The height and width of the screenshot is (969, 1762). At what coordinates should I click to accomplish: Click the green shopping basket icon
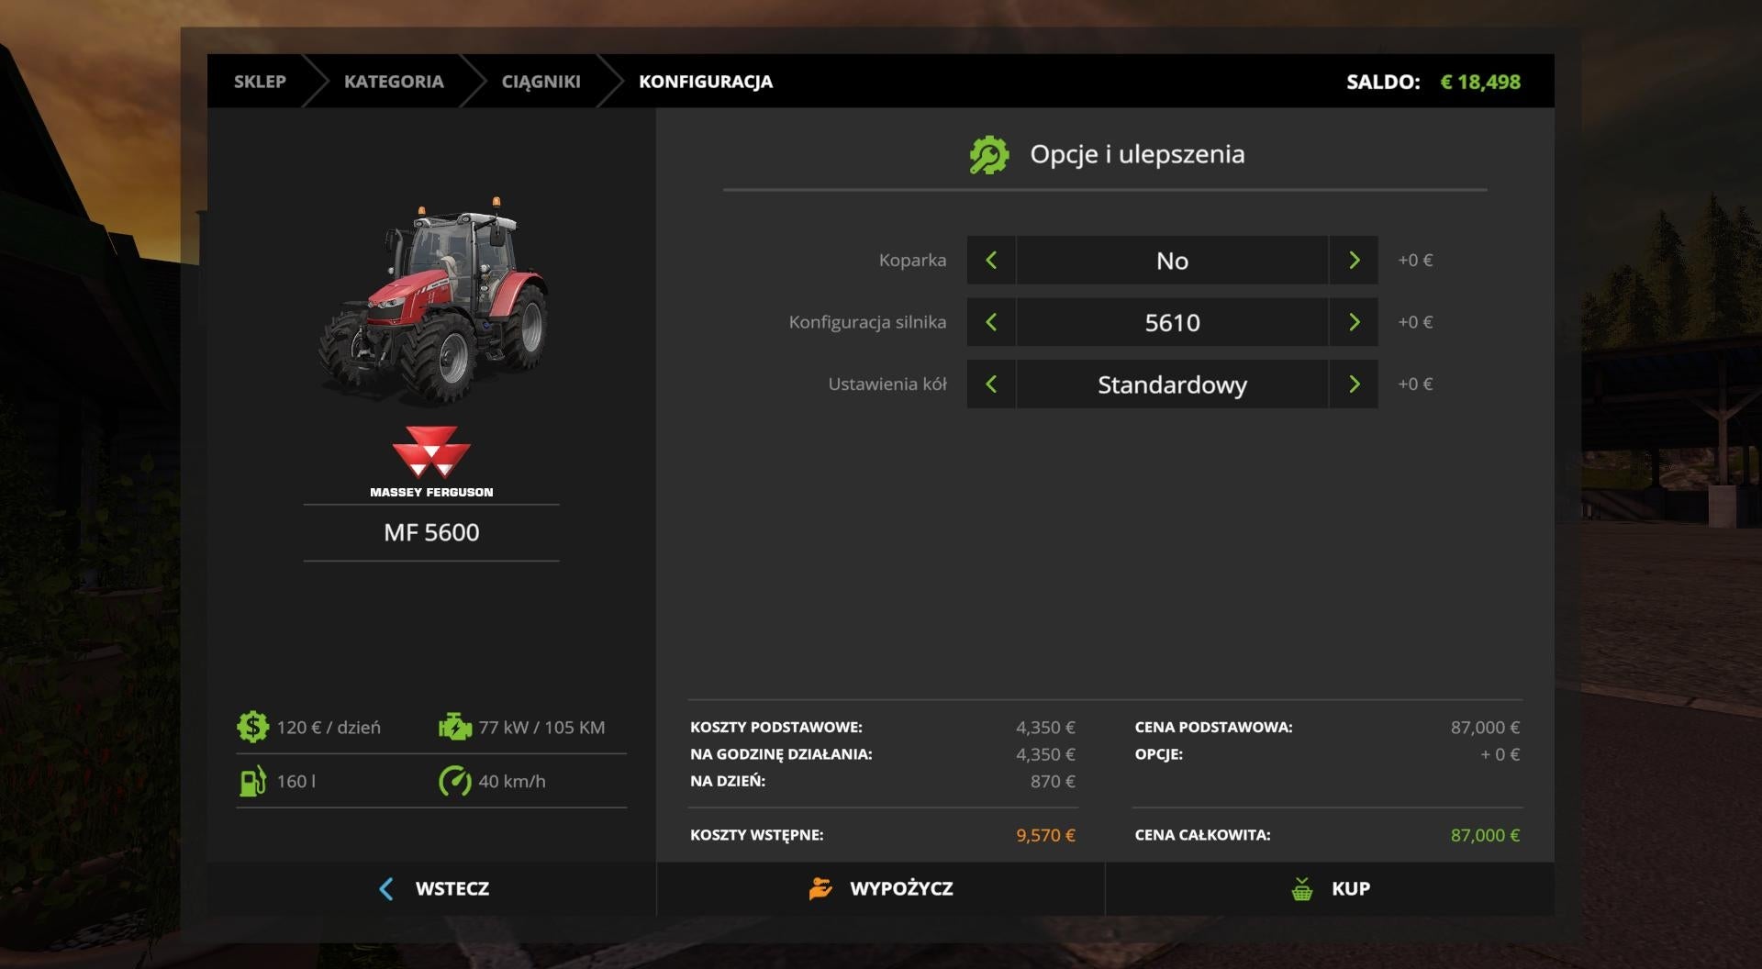tap(1301, 888)
